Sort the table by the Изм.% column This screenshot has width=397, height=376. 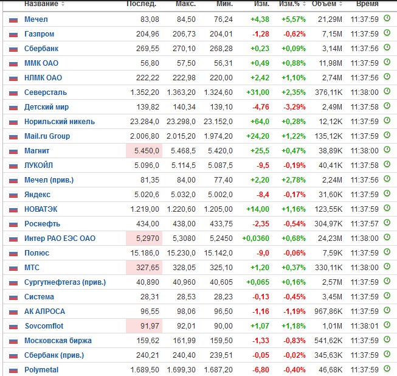pos(304,4)
